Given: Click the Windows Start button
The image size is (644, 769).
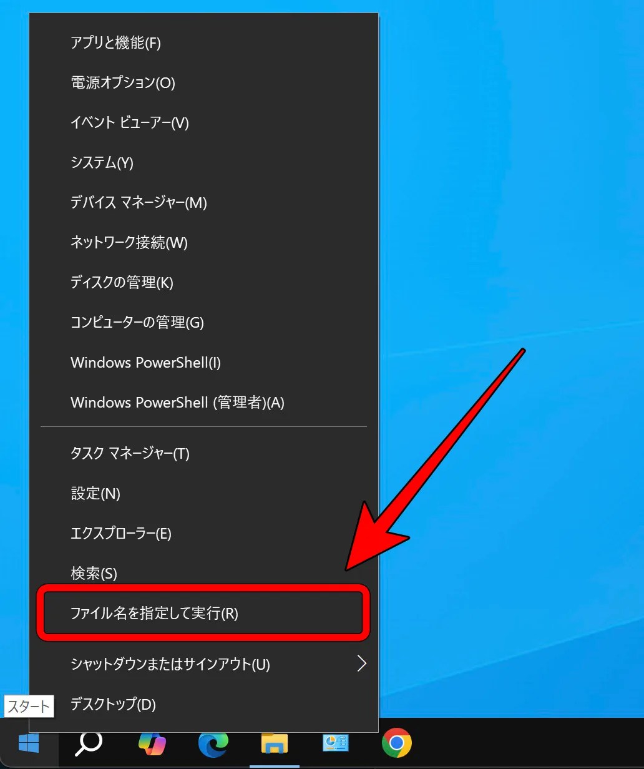Looking at the screenshot, I should pyautogui.click(x=29, y=743).
